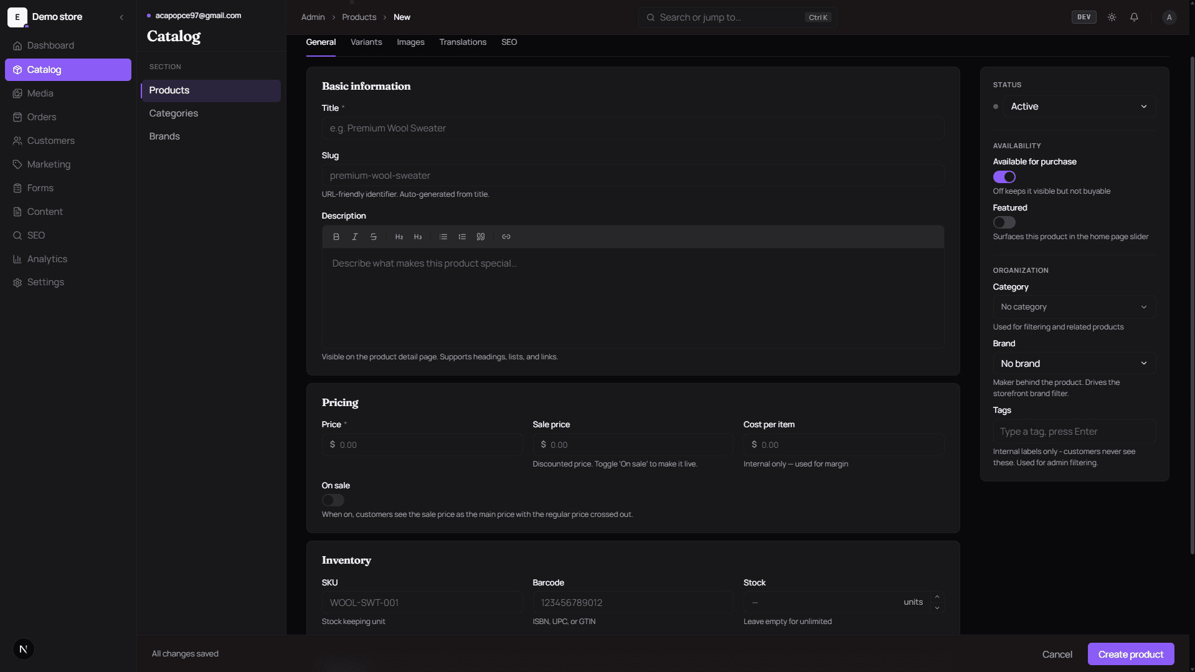Open Marketing section in sidebar

click(x=68, y=164)
